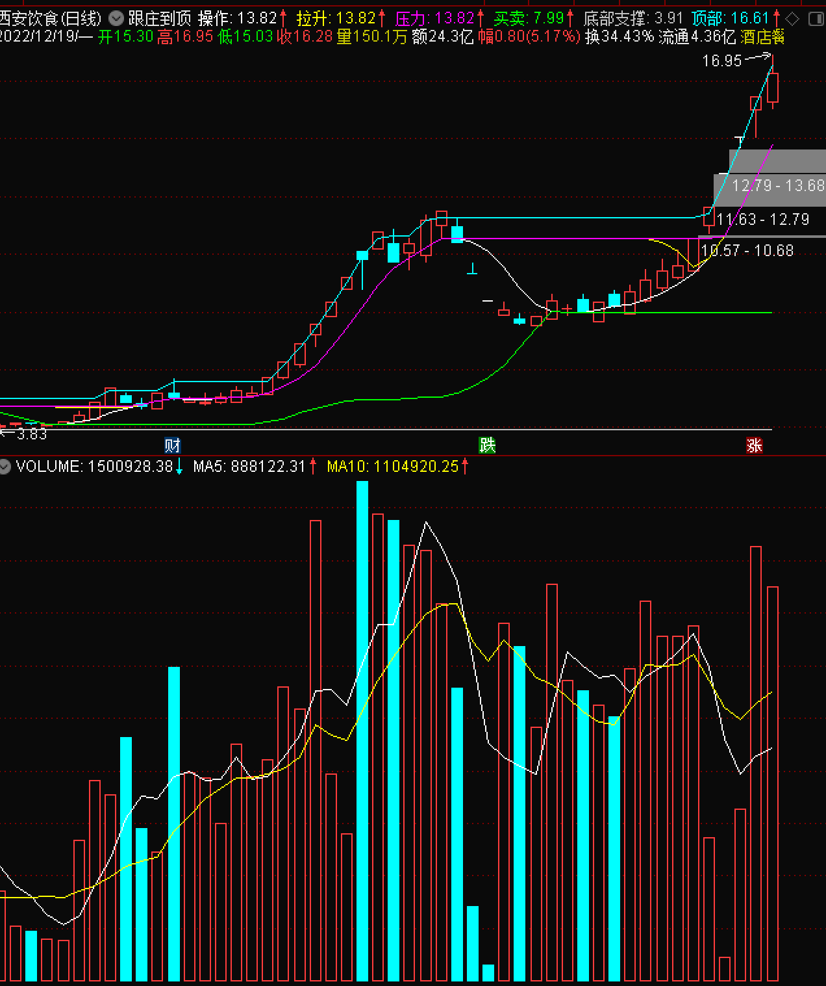This screenshot has width=826, height=986.
Task: Click the 流通4.36亿 float shares text
Action: (697, 36)
